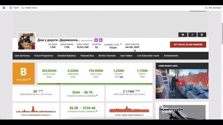Click the page vertical scrollbar
This screenshot has width=223, height=125.
pos(222,33)
